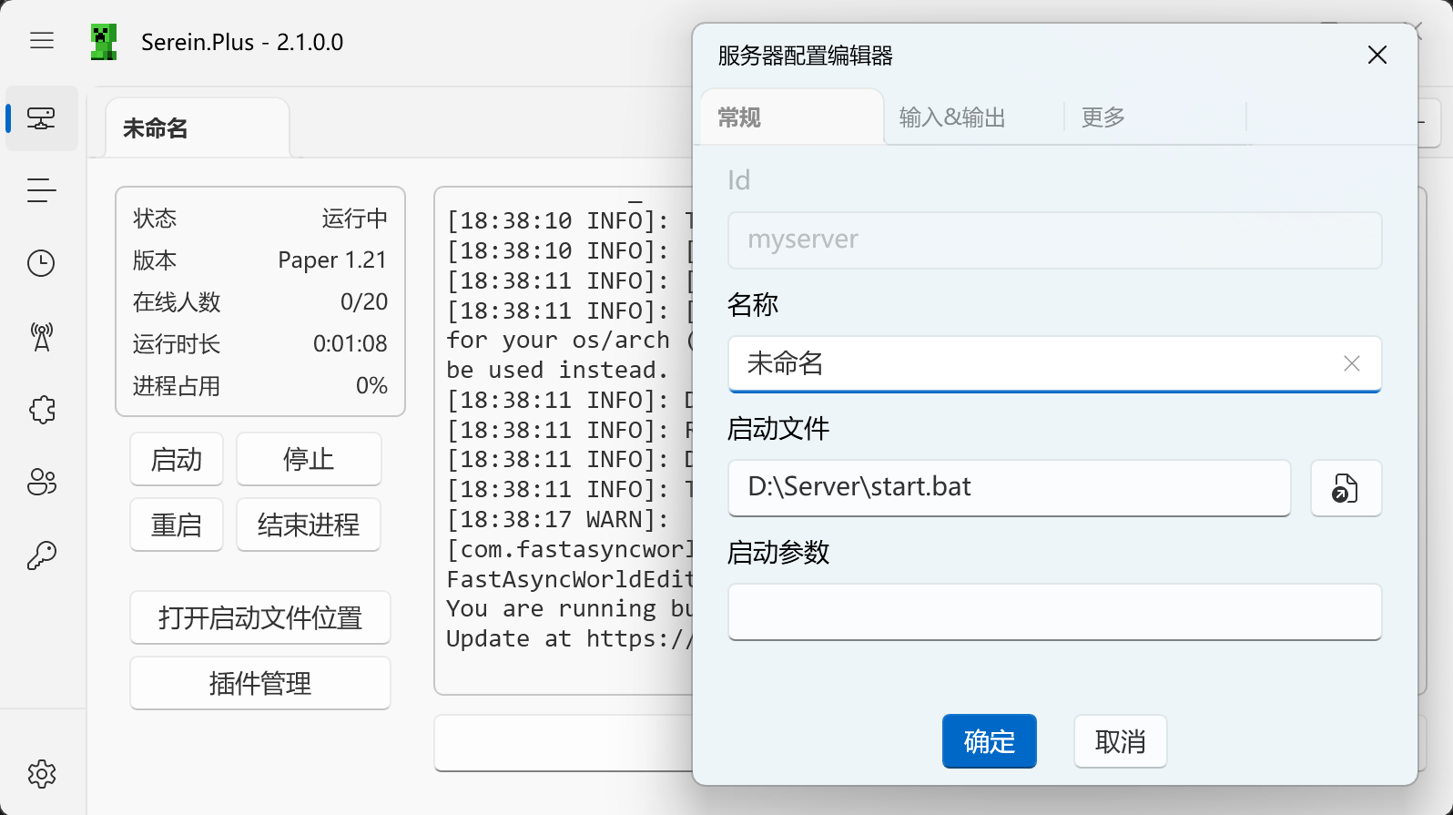This screenshot has width=1453, height=815.
Task: Click the 结束进程 button
Action: [x=309, y=525]
